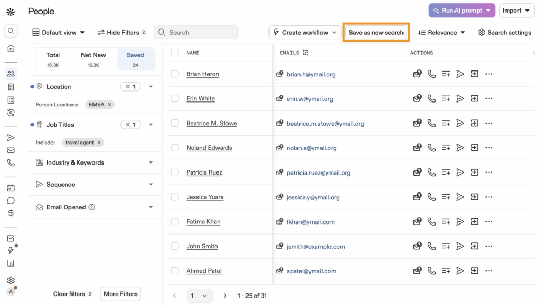Image resolution: width=538 pixels, height=305 pixels.
Task: Toggle the select-all checkbox in header
Action: click(x=175, y=53)
